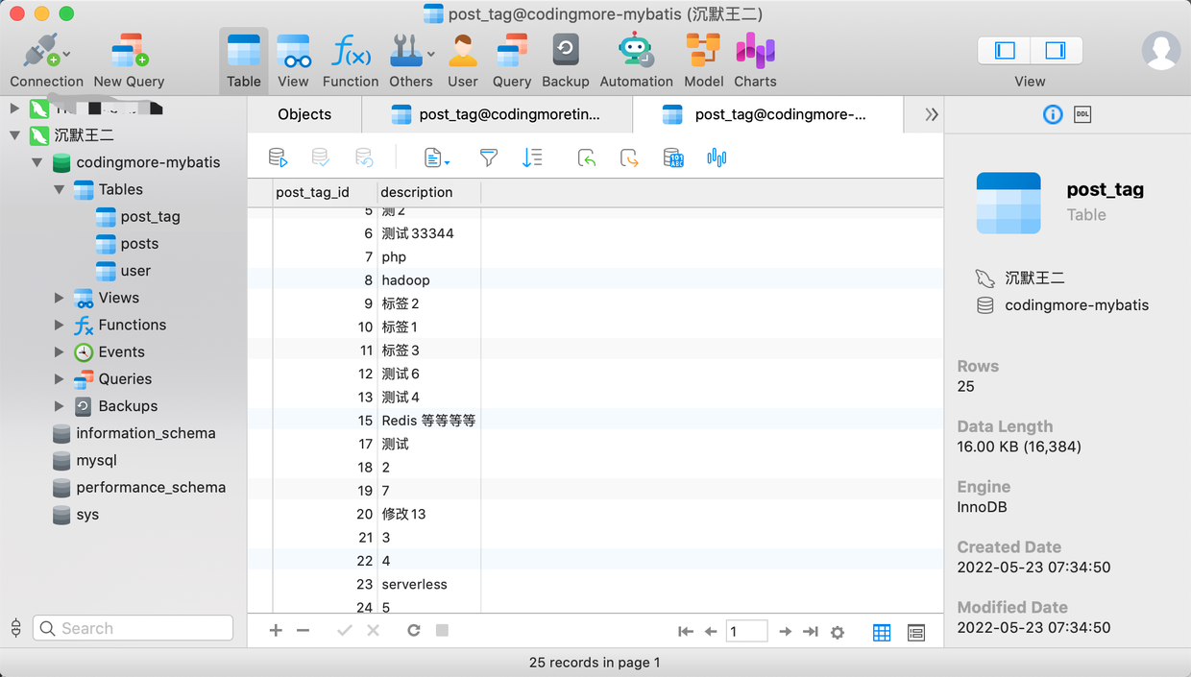1191x677 pixels.
Task: Expand the Views tree node
Action: 60,298
